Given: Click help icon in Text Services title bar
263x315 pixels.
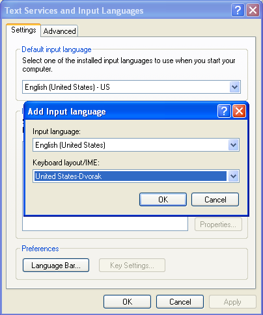Looking at the screenshot, I should click(238, 10).
